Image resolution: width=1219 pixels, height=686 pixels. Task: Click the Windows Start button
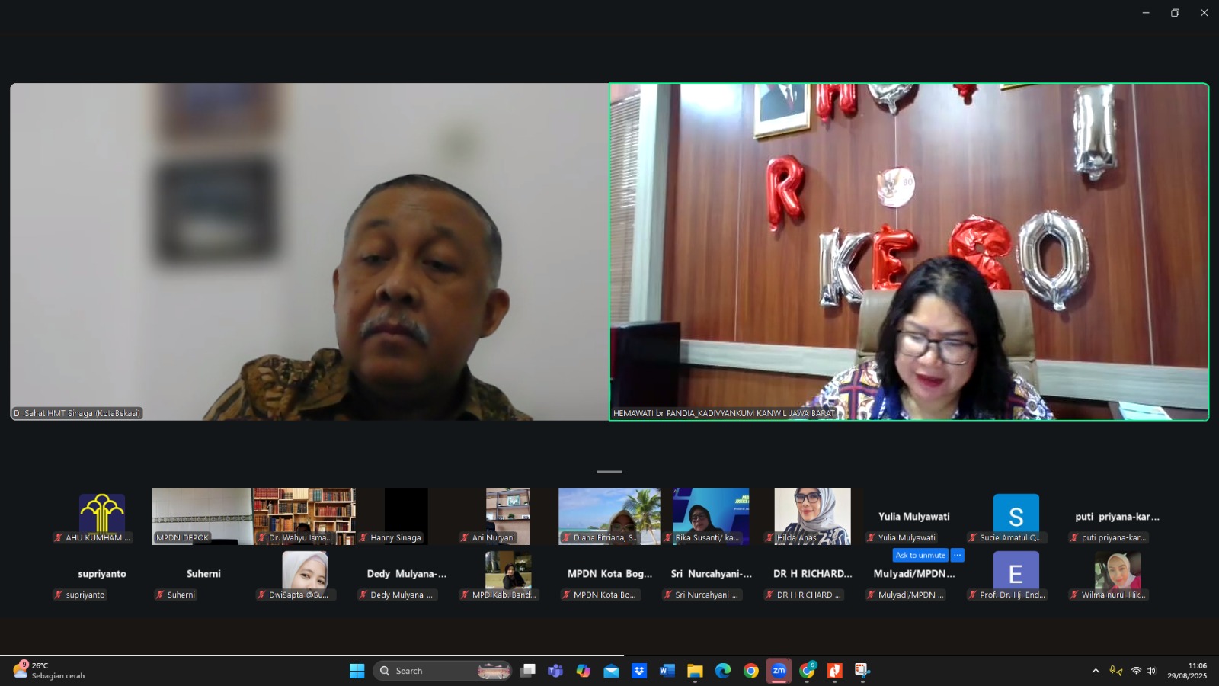(357, 671)
